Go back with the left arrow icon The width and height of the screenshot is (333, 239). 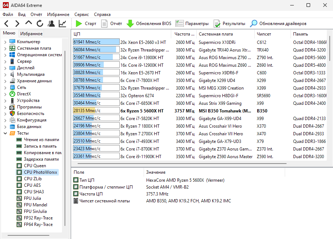tap(7, 23)
